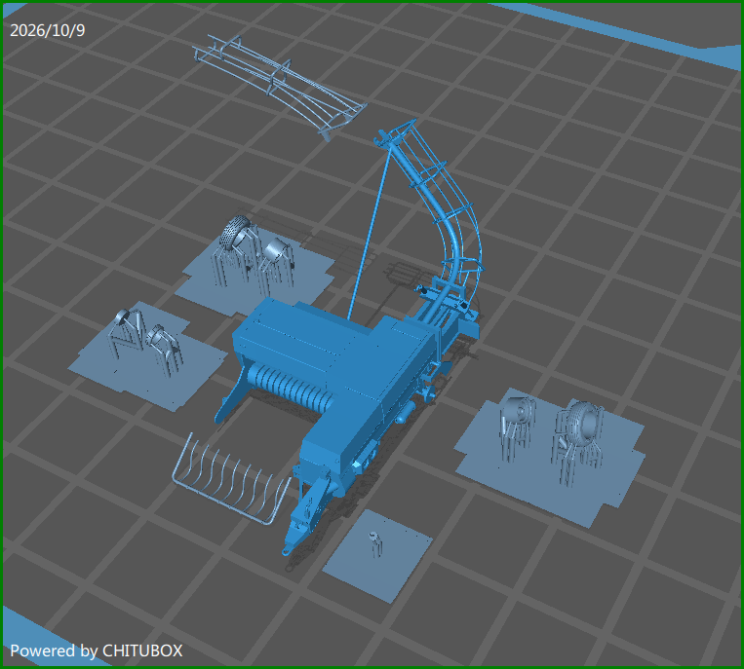
Task: Click the 2026/10/9 date text
Action: point(48,30)
